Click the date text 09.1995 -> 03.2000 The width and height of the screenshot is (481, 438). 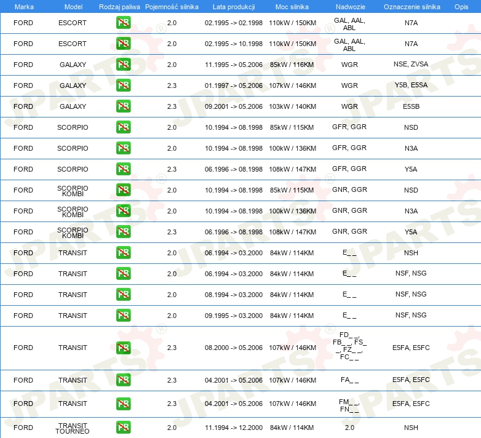[x=234, y=316]
